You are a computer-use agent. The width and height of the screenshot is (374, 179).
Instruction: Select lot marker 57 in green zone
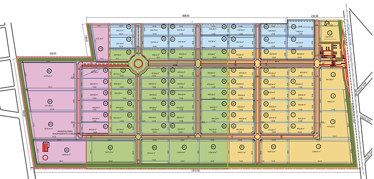164,51
